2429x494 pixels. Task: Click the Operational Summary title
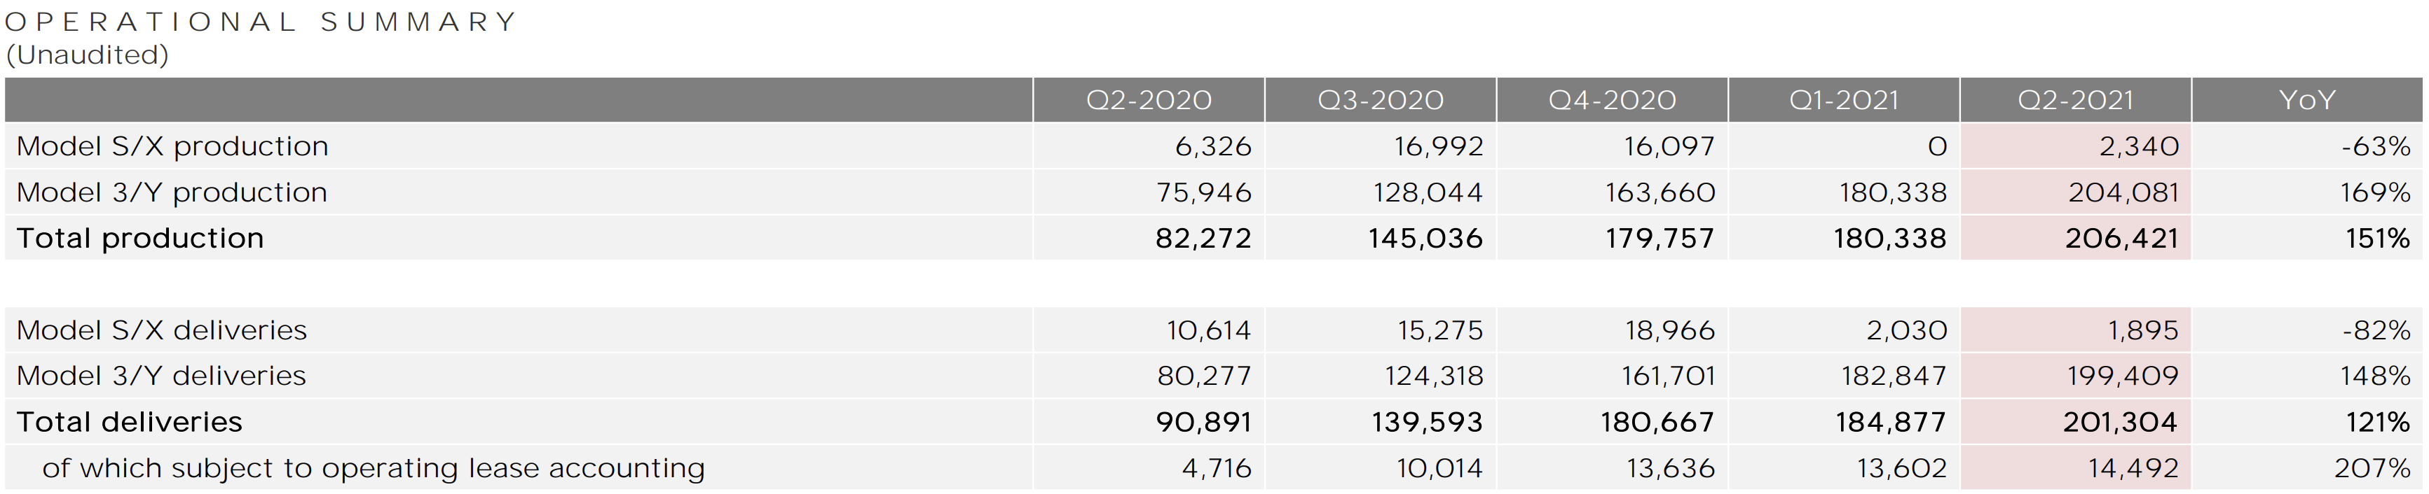[260, 22]
